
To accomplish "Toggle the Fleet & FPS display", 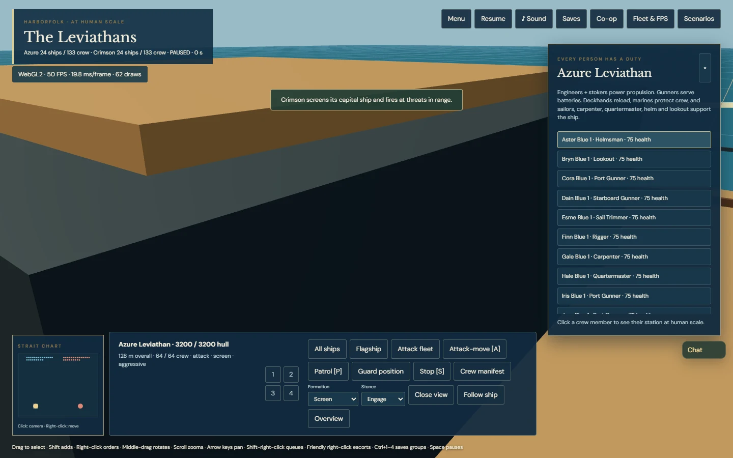I will pyautogui.click(x=651, y=19).
